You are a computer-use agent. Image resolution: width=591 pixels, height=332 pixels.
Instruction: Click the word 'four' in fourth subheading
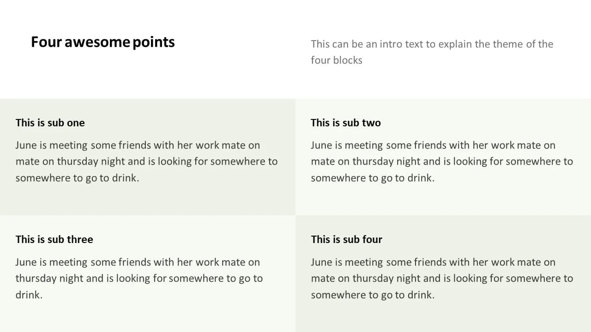coord(373,239)
